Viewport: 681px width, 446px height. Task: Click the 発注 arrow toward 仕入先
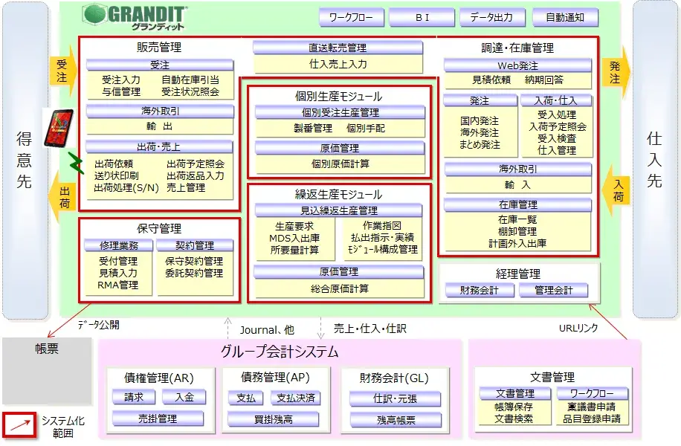616,70
